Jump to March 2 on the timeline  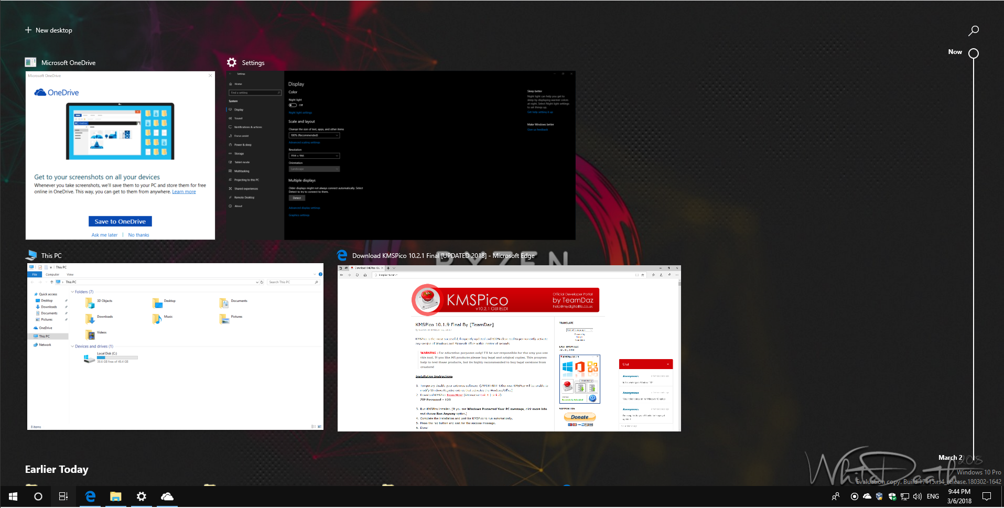click(x=950, y=458)
